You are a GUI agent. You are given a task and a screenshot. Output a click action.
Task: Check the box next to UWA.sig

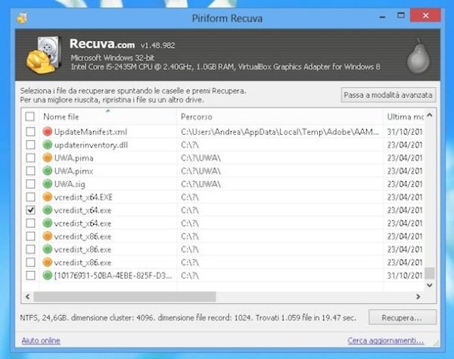[30, 183]
